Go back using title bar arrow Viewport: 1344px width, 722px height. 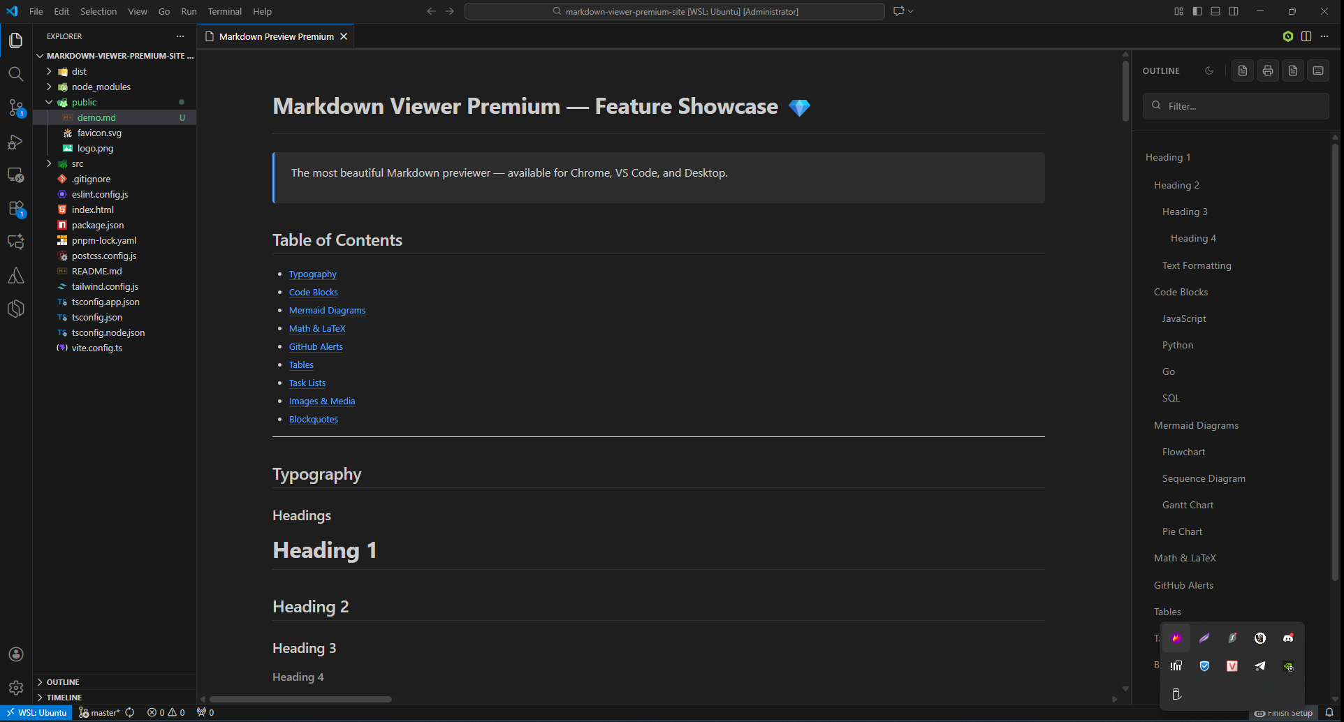[431, 11]
